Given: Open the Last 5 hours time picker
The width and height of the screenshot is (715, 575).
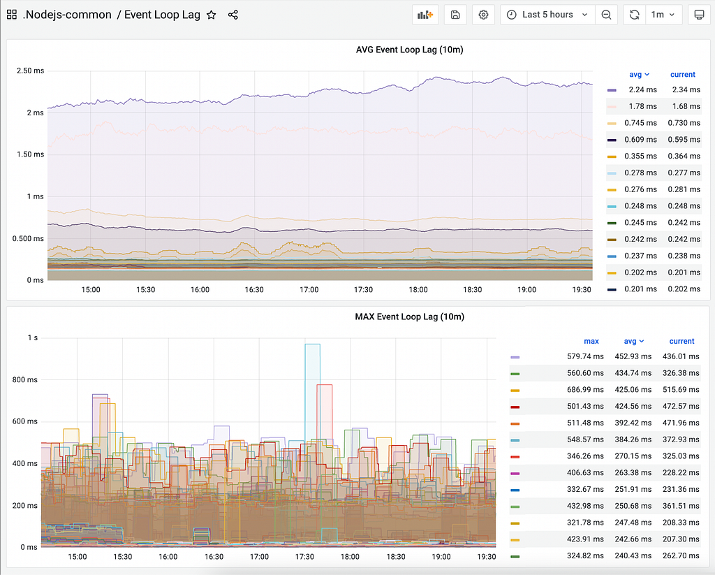Looking at the screenshot, I should click(547, 15).
